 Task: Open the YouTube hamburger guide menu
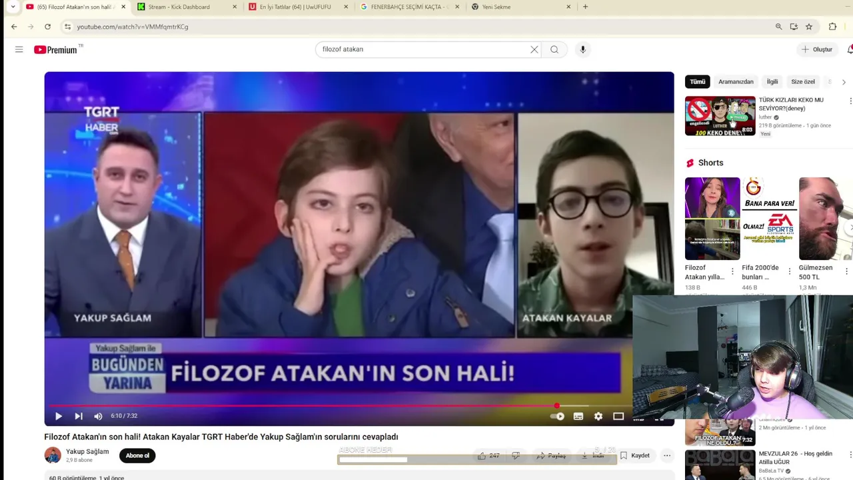pos(19,49)
